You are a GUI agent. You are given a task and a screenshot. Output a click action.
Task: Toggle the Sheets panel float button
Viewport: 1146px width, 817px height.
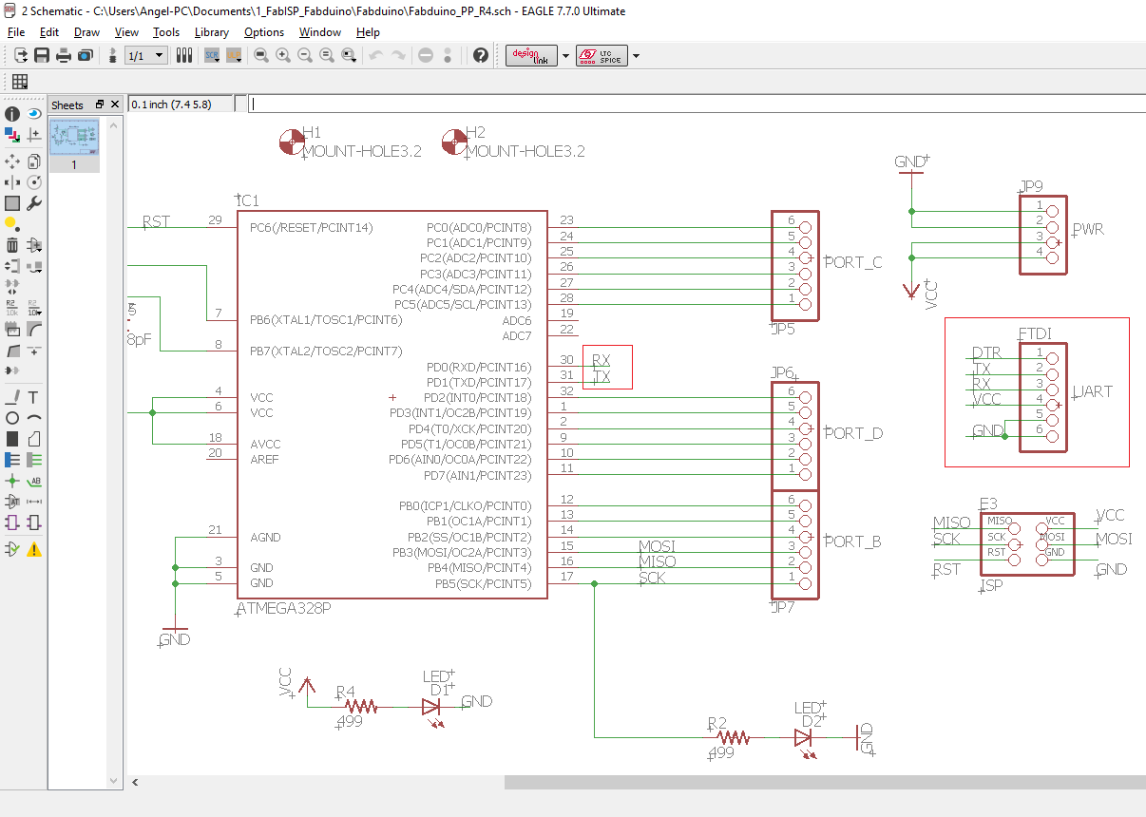100,104
